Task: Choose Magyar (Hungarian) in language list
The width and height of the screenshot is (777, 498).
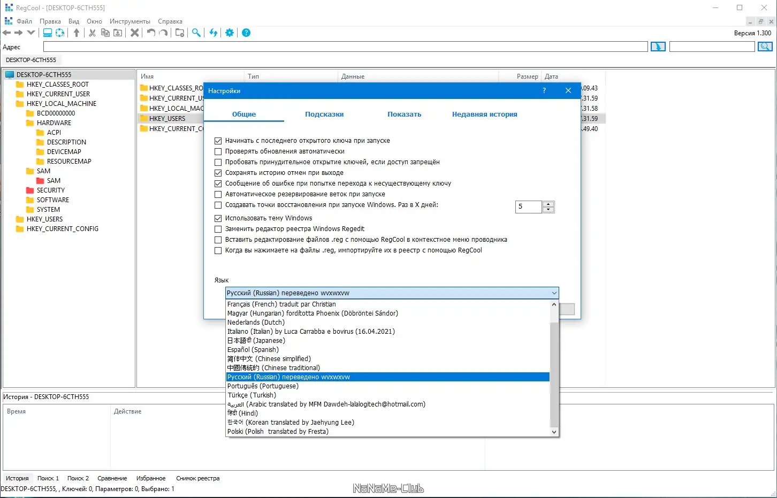Action: (x=388, y=313)
